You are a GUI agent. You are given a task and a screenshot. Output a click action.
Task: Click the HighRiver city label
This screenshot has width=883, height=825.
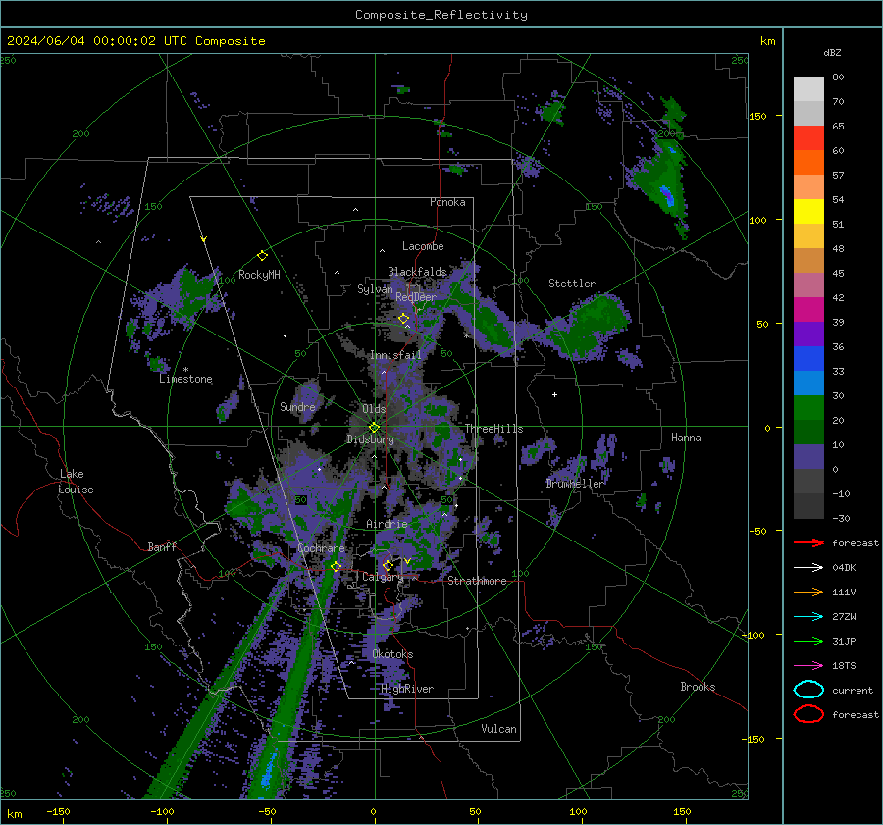coord(407,689)
